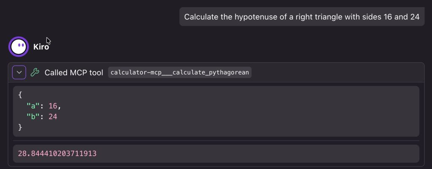Image resolution: width=432 pixels, height=169 pixels.
Task: Click the result value 28.844410203711913
Action: (57, 153)
